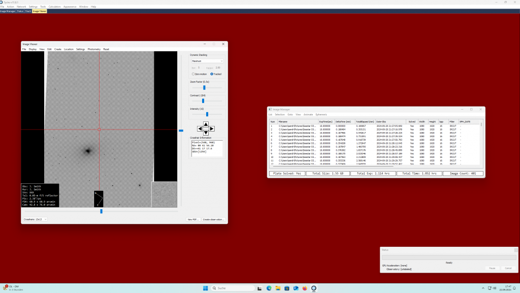Click the Create observation button
The height and width of the screenshot is (293, 520).
213,219
